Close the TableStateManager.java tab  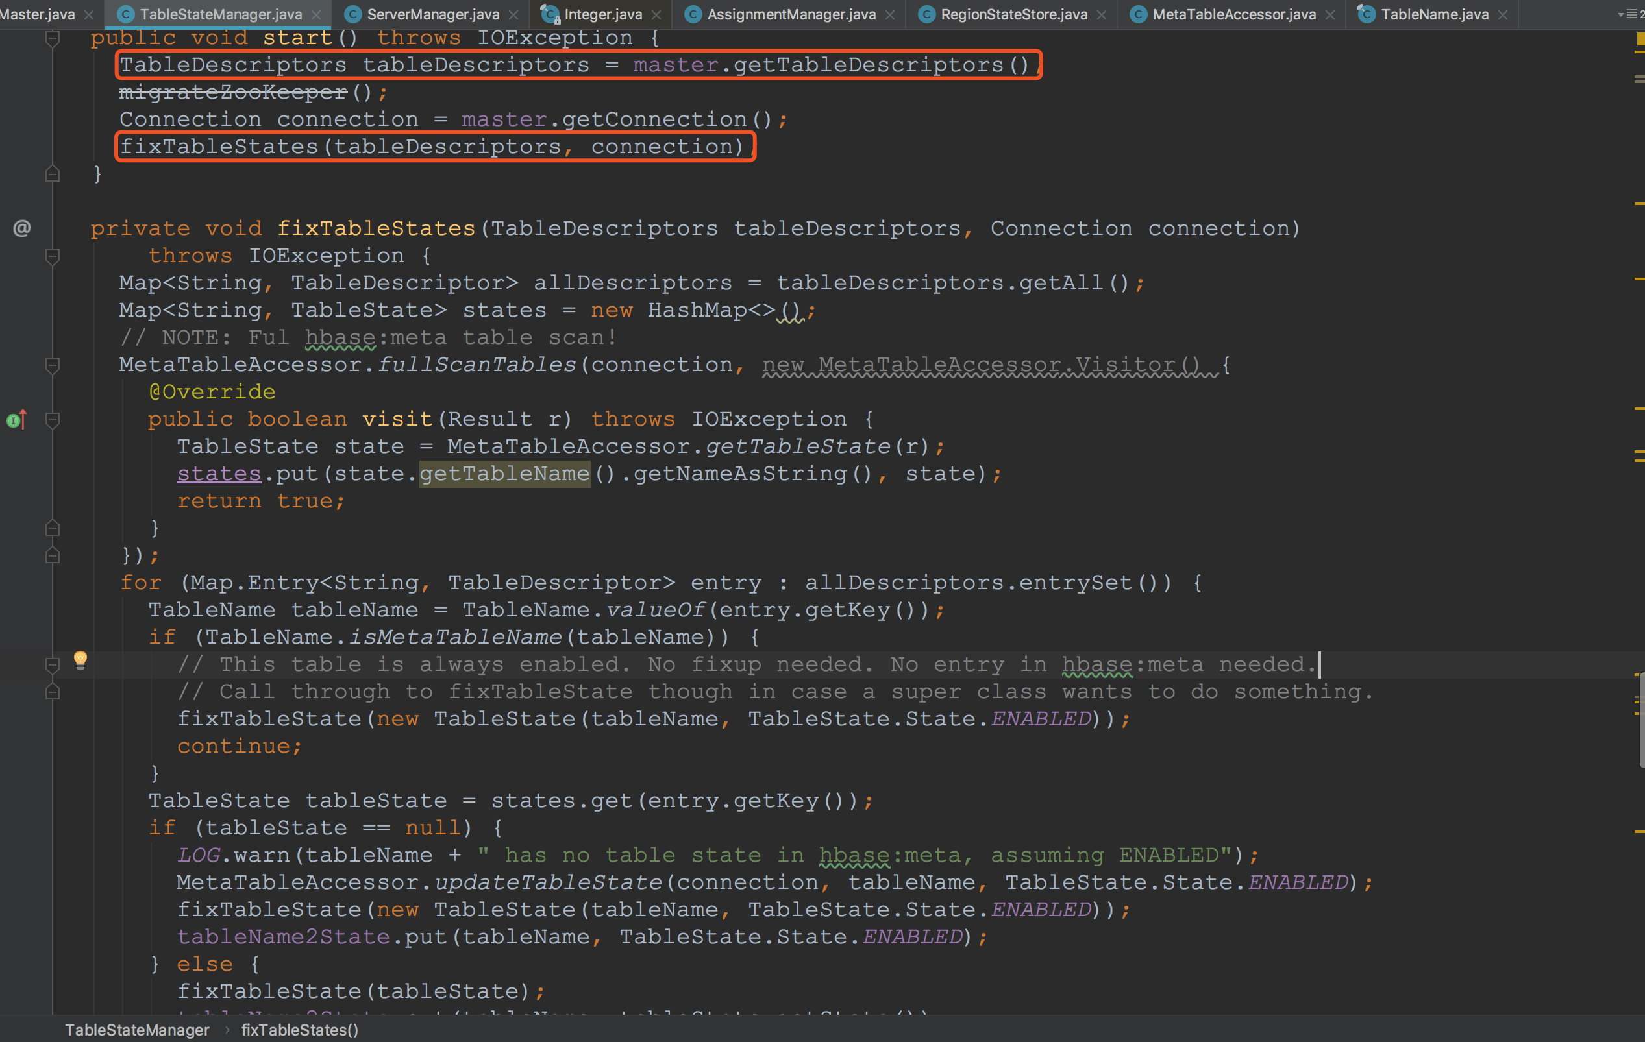click(x=315, y=15)
